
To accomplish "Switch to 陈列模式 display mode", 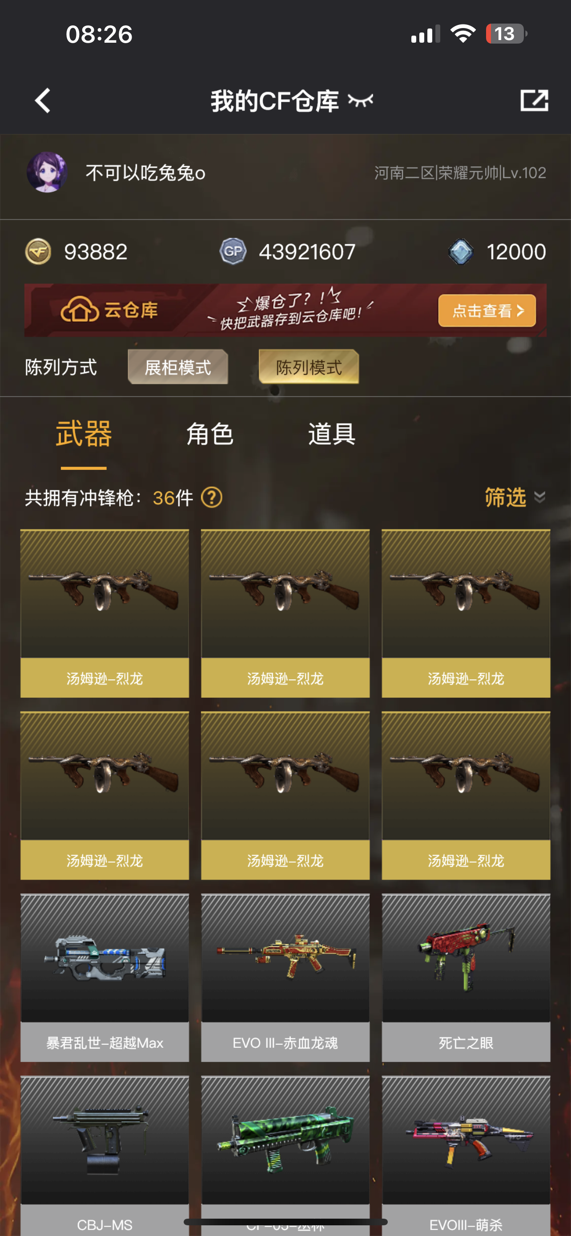I will coord(309,367).
